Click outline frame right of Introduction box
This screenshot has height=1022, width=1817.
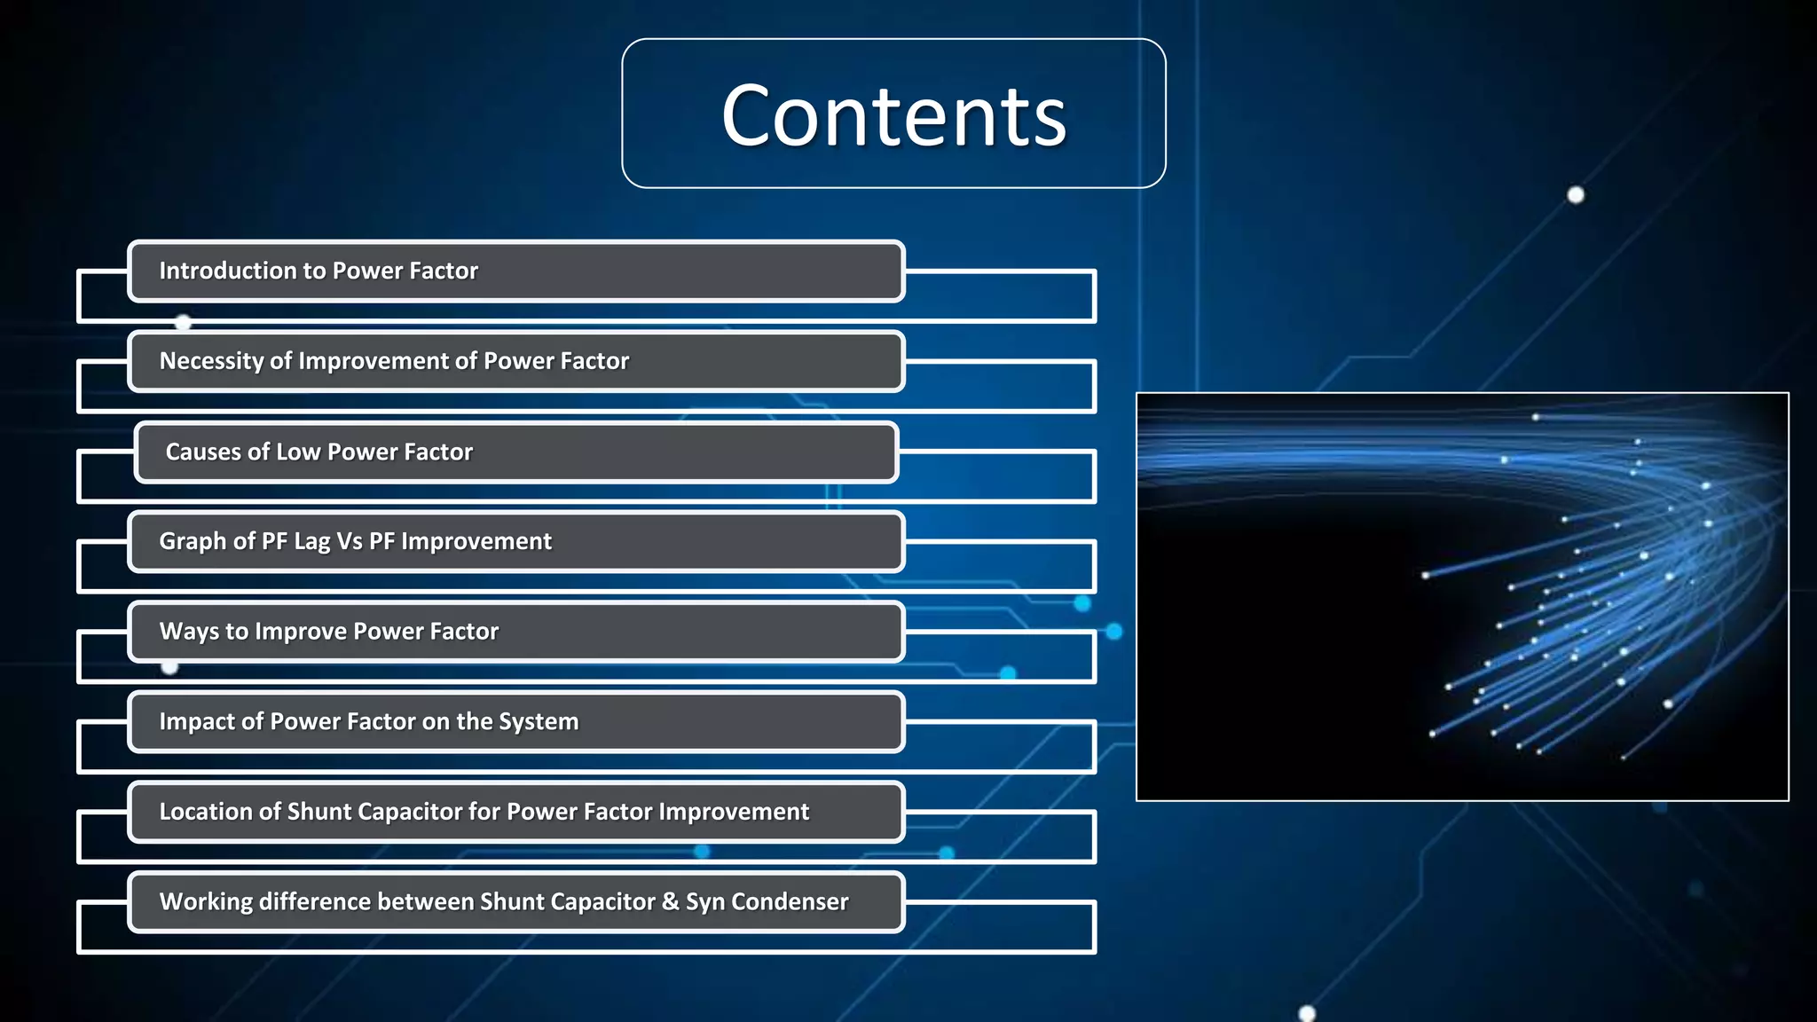pos(1001,296)
